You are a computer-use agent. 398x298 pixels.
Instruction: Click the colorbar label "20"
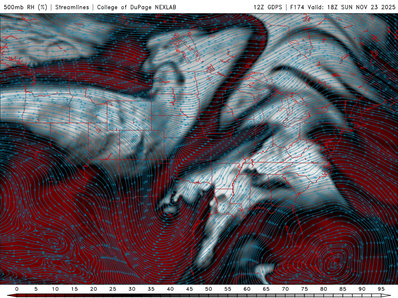[x=94, y=289]
